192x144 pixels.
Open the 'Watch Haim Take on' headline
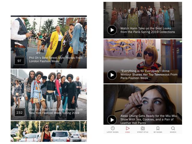[x=147, y=30]
